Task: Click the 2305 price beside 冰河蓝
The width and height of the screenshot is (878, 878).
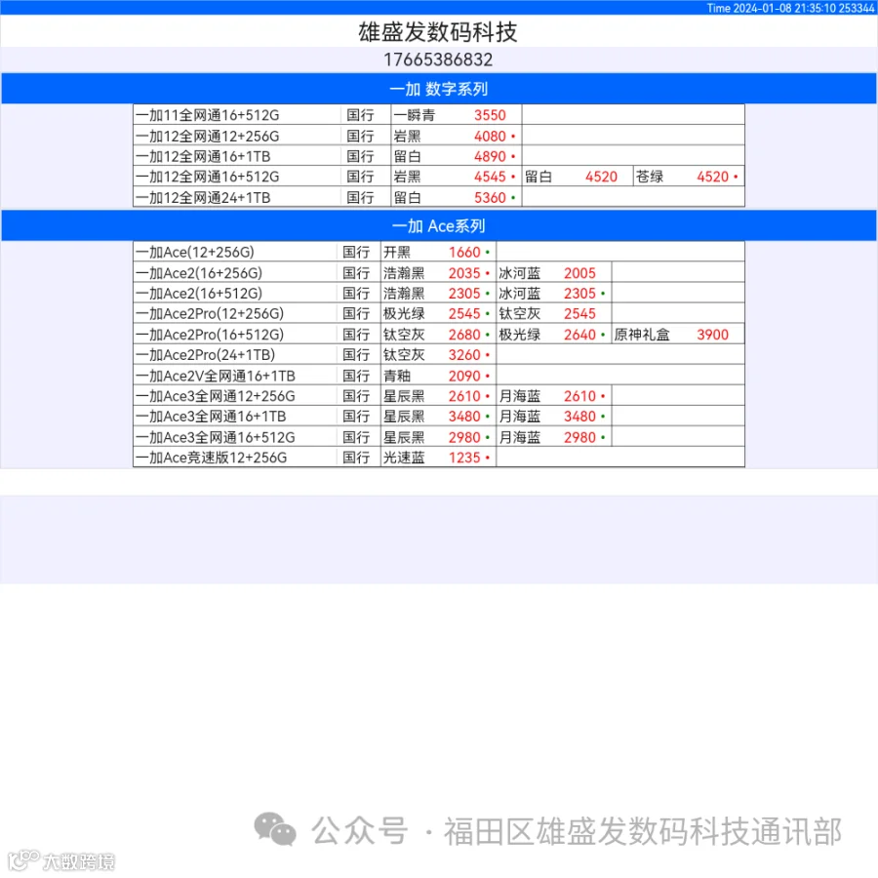Action: pyautogui.click(x=579, y=294)
